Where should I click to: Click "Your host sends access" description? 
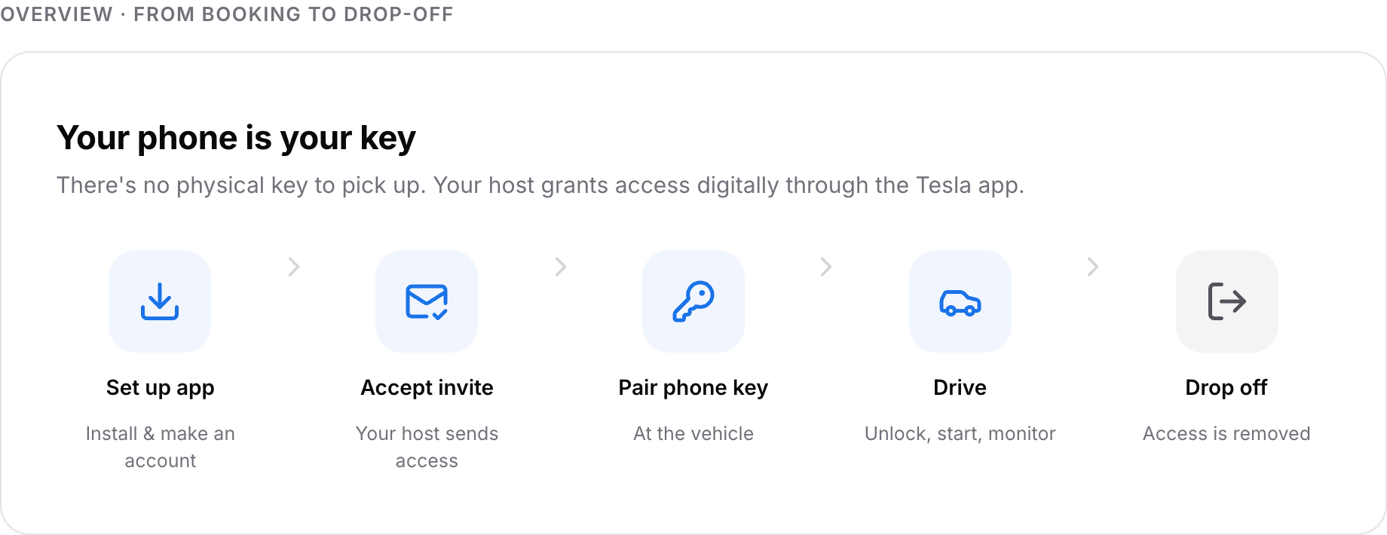point(427,447)
